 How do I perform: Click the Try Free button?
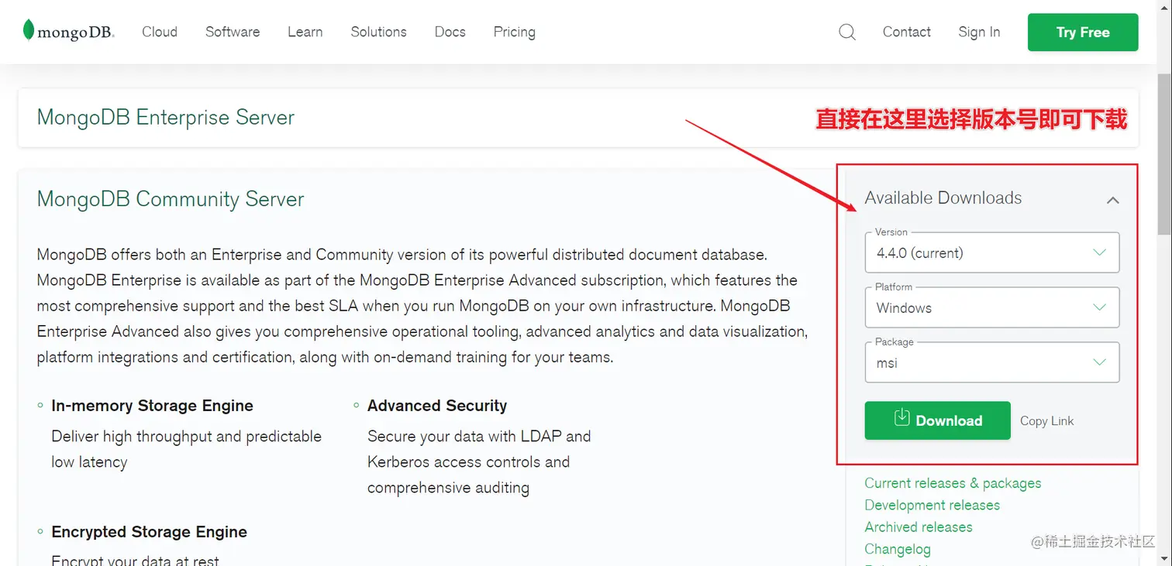1083,33
